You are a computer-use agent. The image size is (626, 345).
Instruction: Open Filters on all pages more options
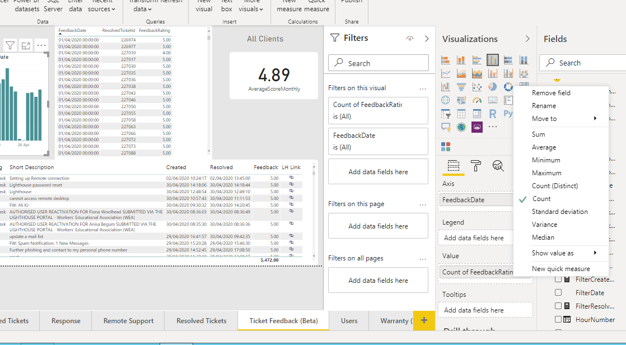[x=423, y=259]
